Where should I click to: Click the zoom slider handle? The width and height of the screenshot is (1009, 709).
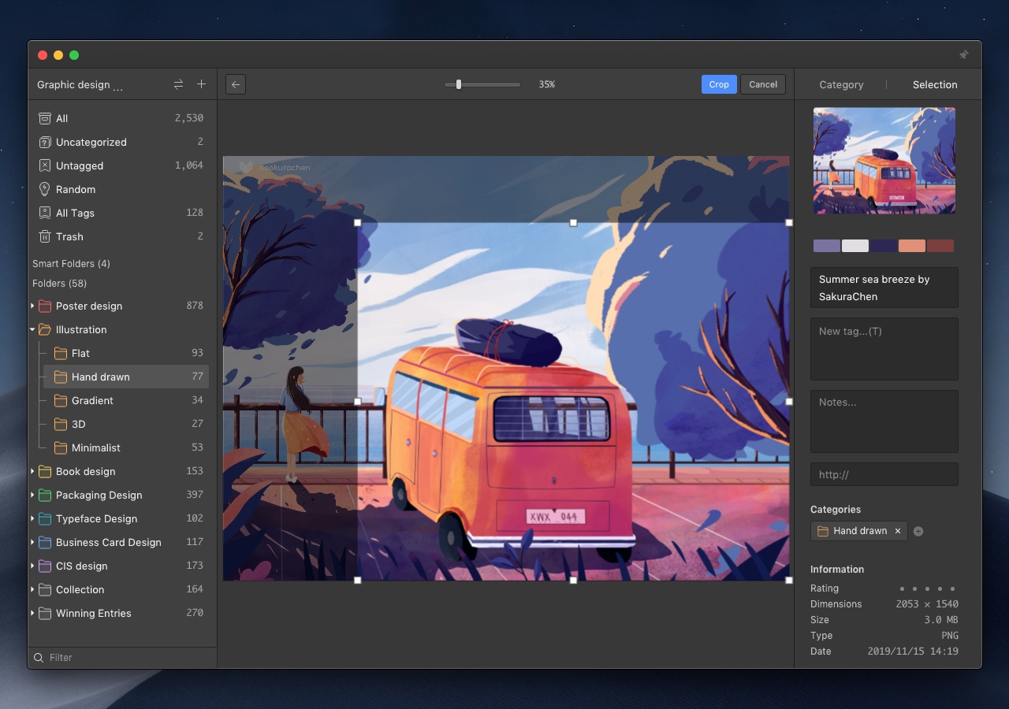pyautogui.click(x=458, y=84)
